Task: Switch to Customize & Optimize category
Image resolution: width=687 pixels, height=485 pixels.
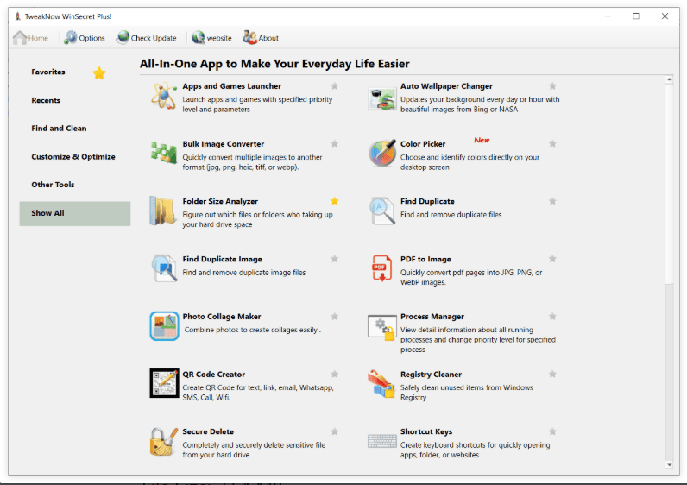Action: pyautogui.click(x=73, y=157)
